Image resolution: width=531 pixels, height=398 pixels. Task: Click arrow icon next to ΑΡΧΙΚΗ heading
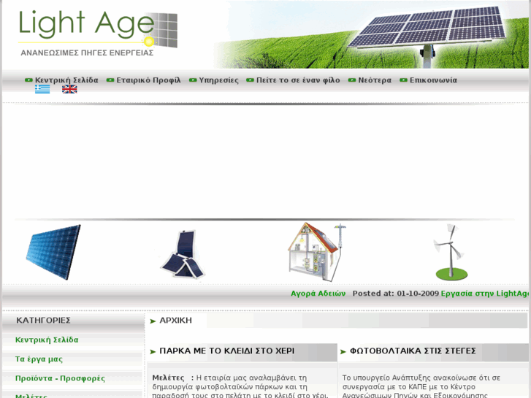153,321
